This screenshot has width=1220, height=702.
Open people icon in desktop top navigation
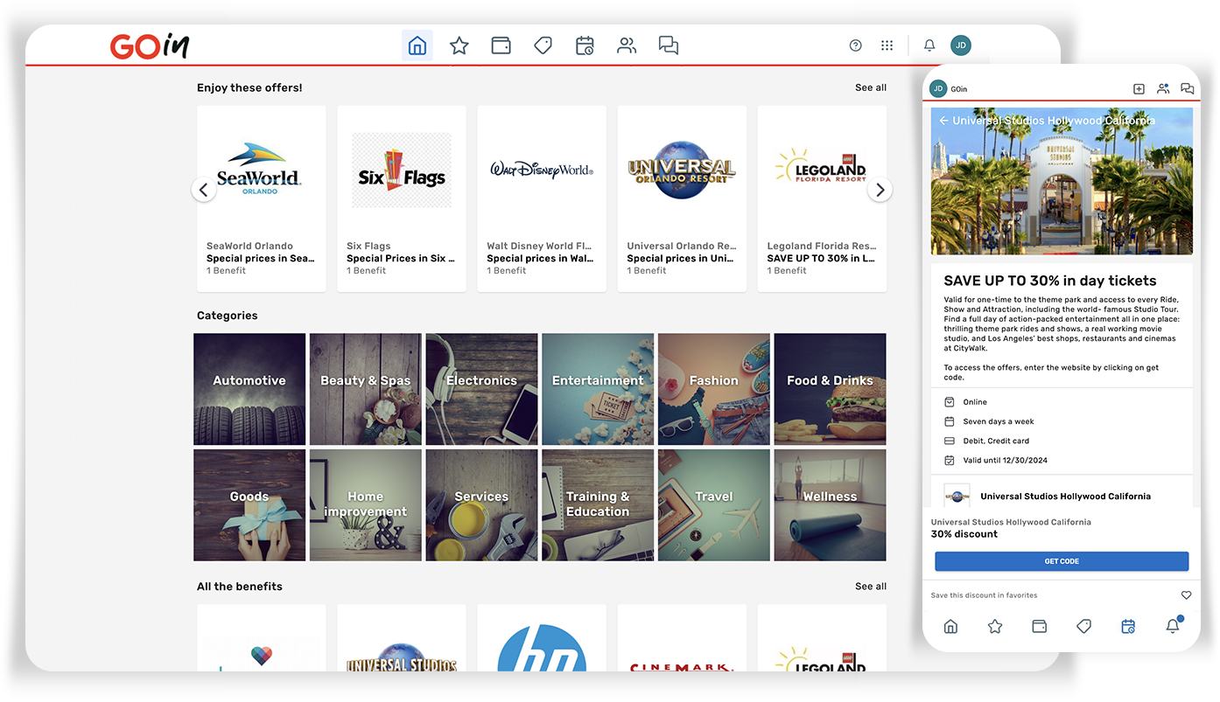tap(627, 45)
